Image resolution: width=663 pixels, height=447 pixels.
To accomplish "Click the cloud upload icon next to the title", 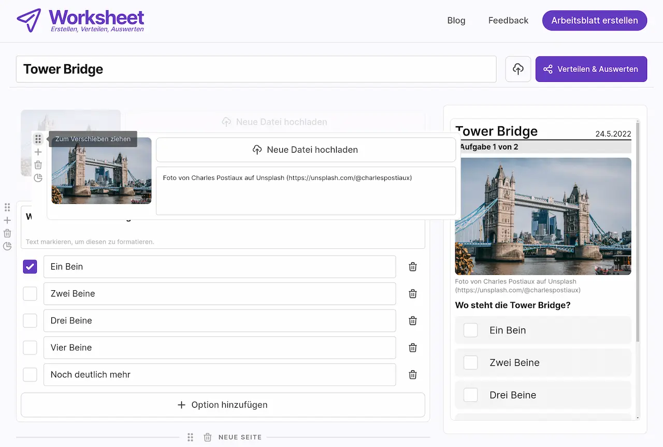I will 518,69.
